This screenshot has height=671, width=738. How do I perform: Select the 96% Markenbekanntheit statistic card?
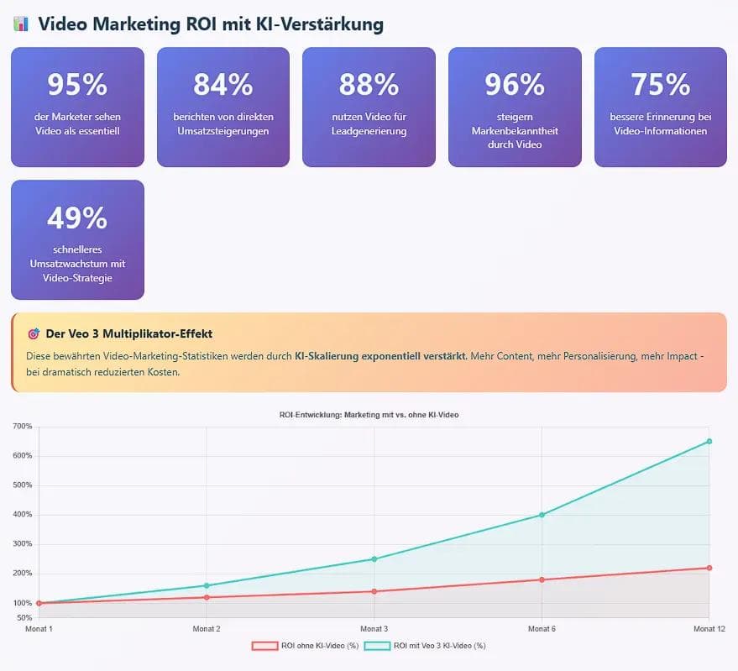(x=515, y=107)
